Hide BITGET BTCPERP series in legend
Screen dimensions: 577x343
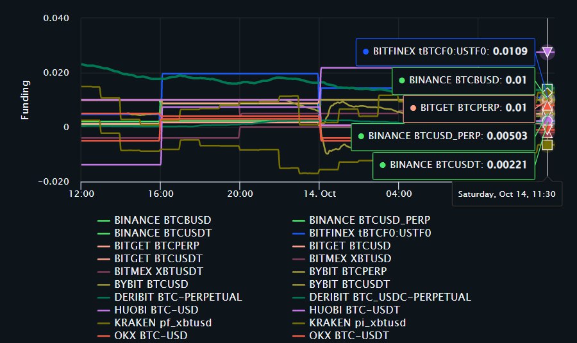pyautogui.click(x=148, y=246)
